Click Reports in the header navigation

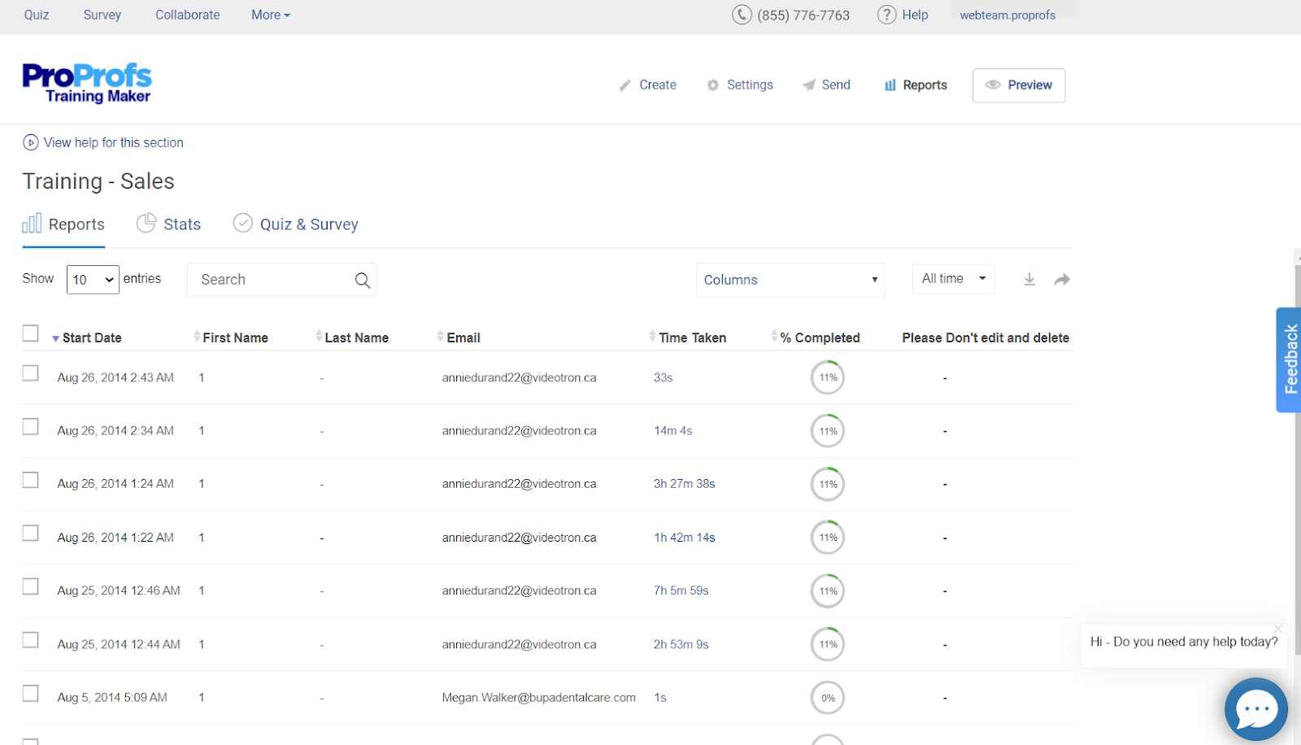click(916, 85)
